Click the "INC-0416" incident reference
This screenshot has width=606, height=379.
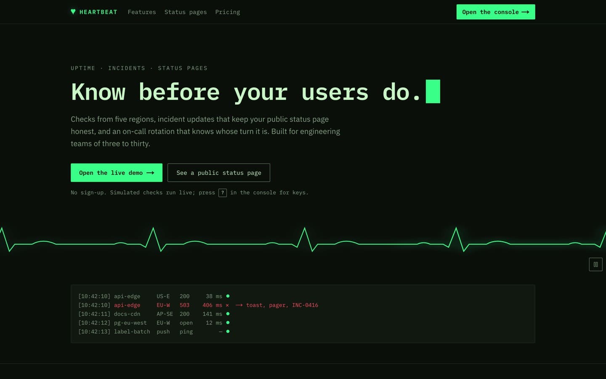tap(305, 305)
